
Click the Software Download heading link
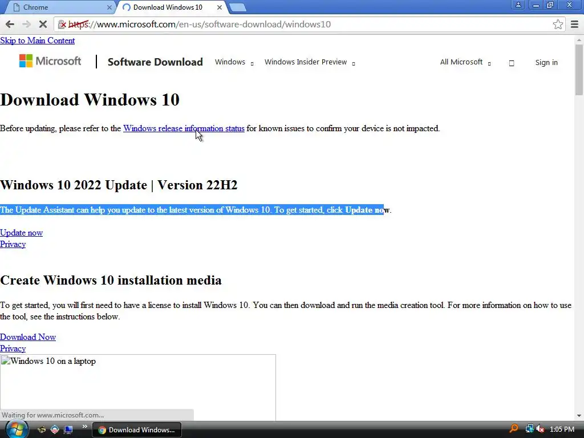155,62
